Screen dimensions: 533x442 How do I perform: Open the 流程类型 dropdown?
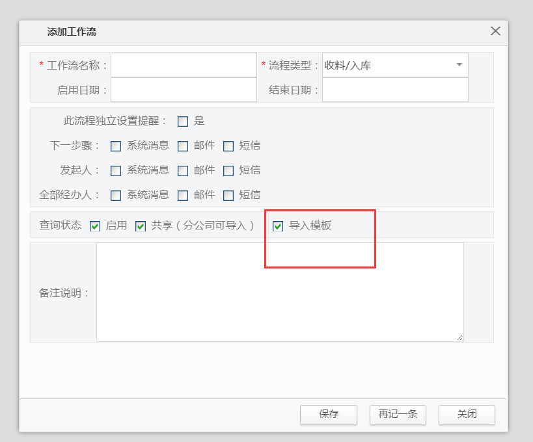pos(394,65)
